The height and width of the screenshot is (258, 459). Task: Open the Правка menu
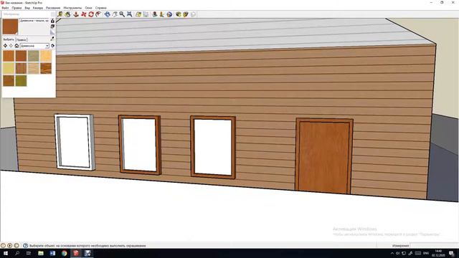pyautogui.click(x=16, y=8)
